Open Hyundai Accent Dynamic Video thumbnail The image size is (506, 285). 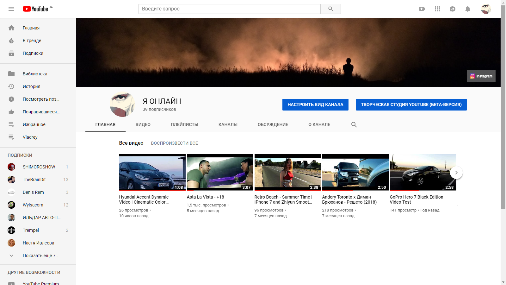click(152, 173)
